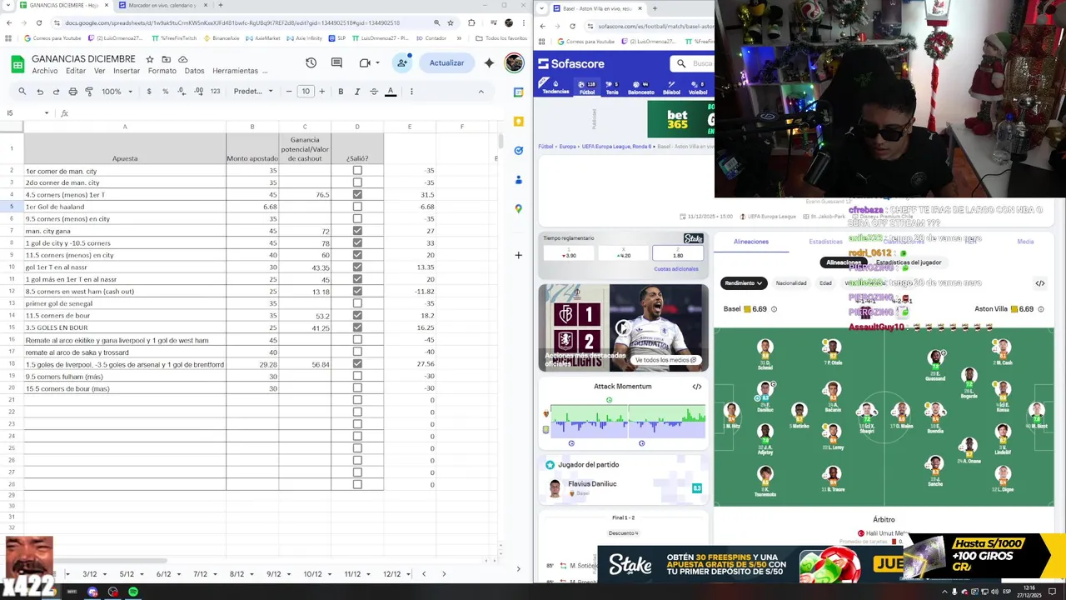Check box for 15.5 corners de bour (mas)

tap(357, 388)
